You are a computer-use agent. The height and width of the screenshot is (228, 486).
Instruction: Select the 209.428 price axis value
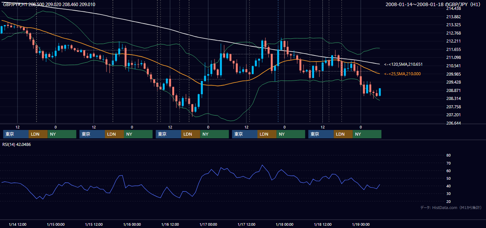pos(453,82)
